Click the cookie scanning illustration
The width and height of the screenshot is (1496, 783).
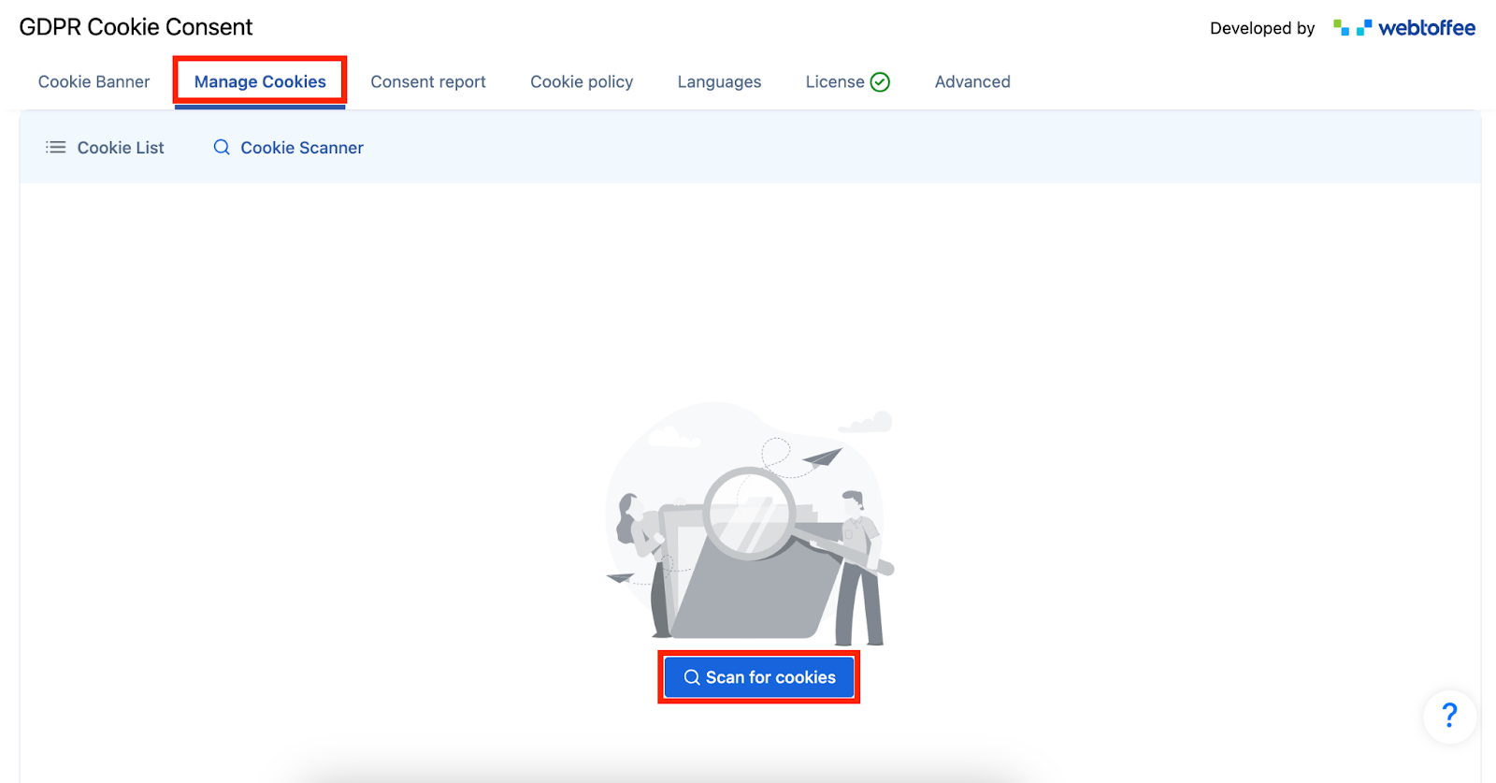click(x=750, y=524)
